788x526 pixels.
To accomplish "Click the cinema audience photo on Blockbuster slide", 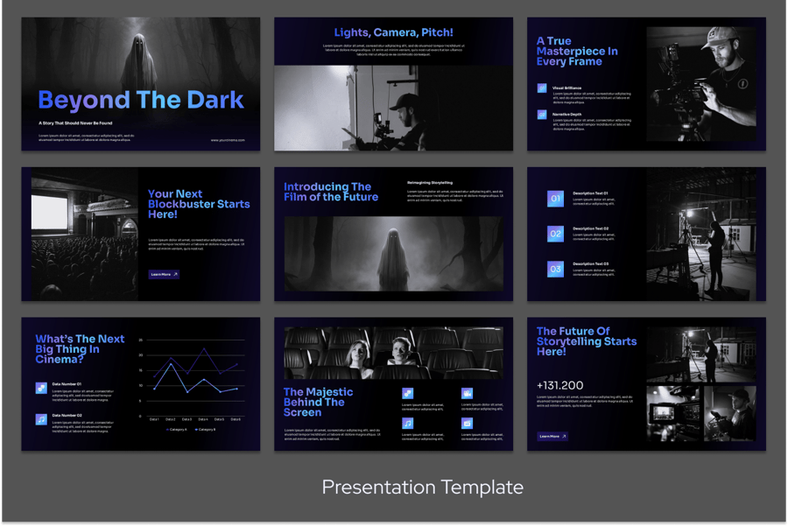I will (x=85, y=235).
